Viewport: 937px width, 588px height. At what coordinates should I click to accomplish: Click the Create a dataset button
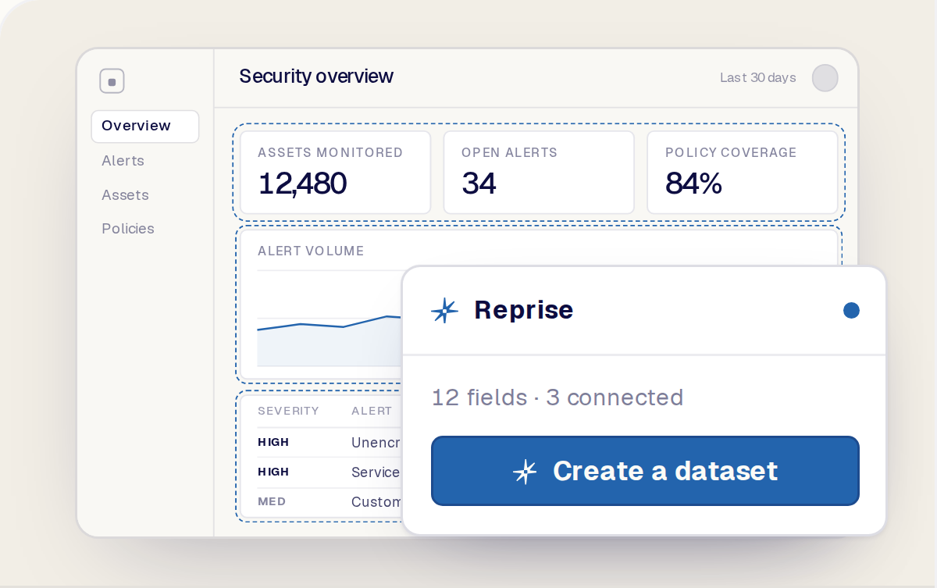[x=645, y=471]
